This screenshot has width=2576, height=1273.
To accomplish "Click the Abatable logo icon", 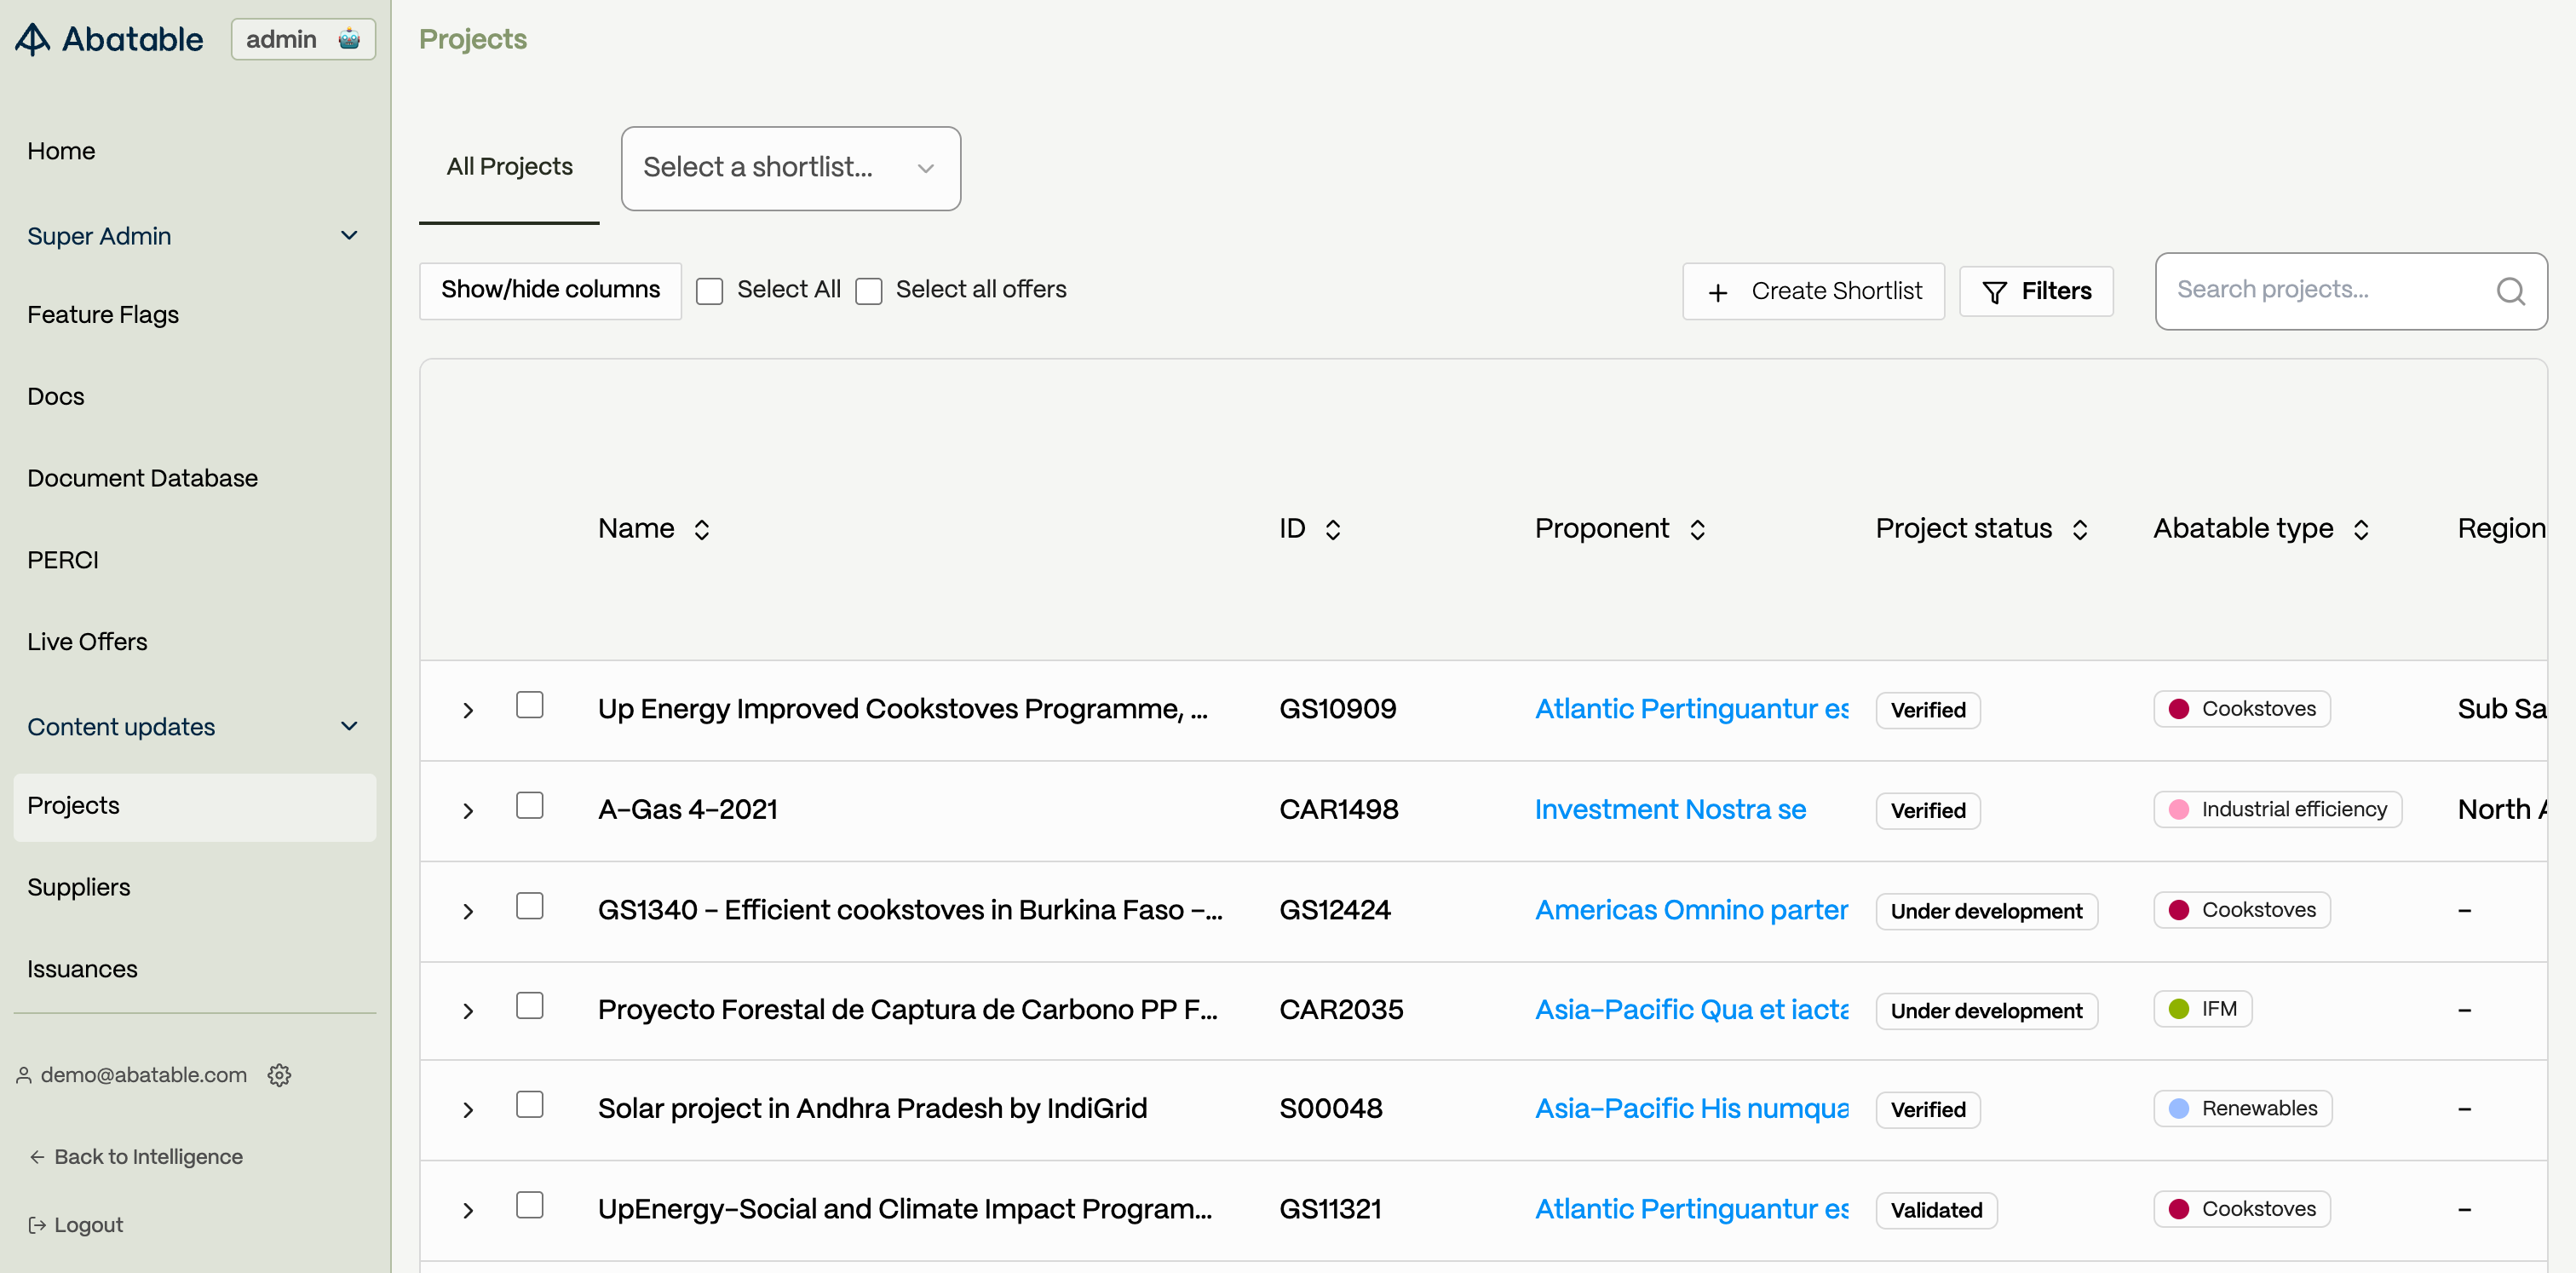I will click(x=32, y=39).
